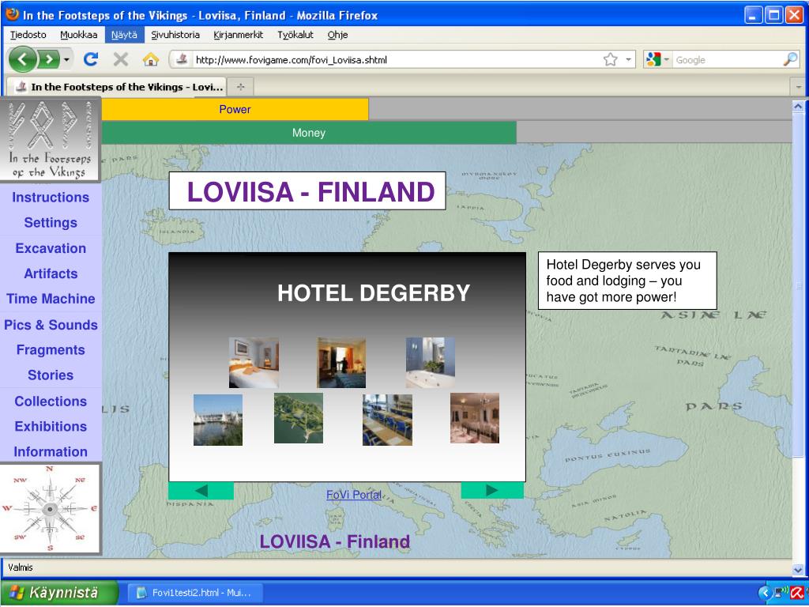Open the address bar history dropdown
809x607 pixels.
click(628, 59)
